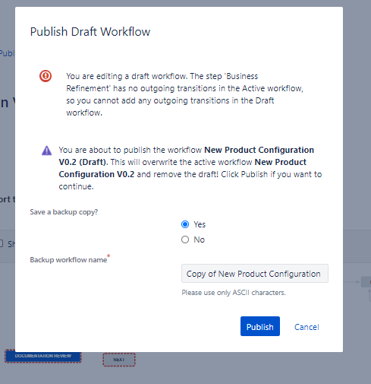Image resolution: width=371 pixels, height=384 pixels.
Task: Click the NEXT status box in background workflow
Action: click(x=119, y=360)
